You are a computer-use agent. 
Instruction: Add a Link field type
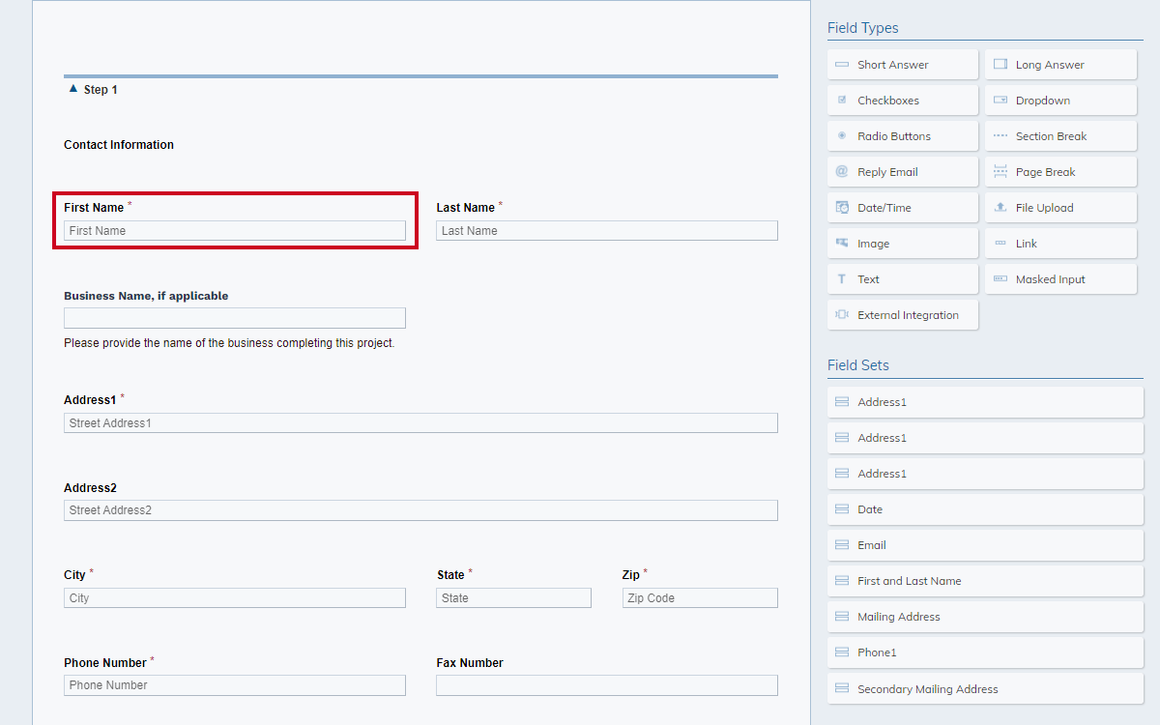click(x=1061, y=244)
